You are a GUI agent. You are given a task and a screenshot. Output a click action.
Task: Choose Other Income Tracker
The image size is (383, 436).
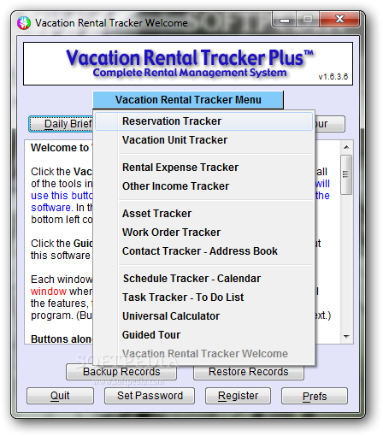(203, 186)
